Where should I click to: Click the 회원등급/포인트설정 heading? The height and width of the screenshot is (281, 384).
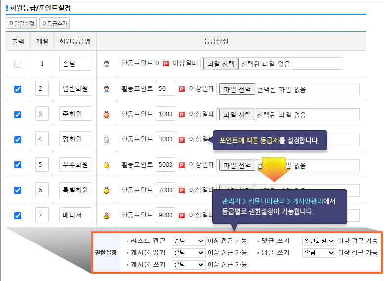point(40,8)
